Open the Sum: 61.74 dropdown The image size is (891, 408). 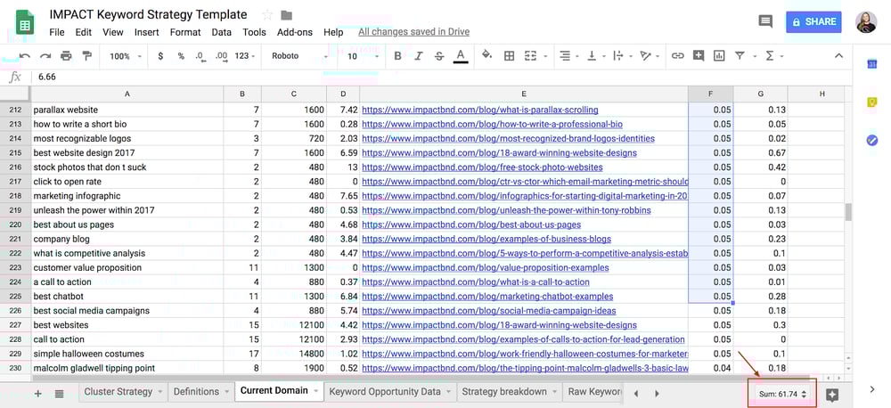[x=783, y=394]
